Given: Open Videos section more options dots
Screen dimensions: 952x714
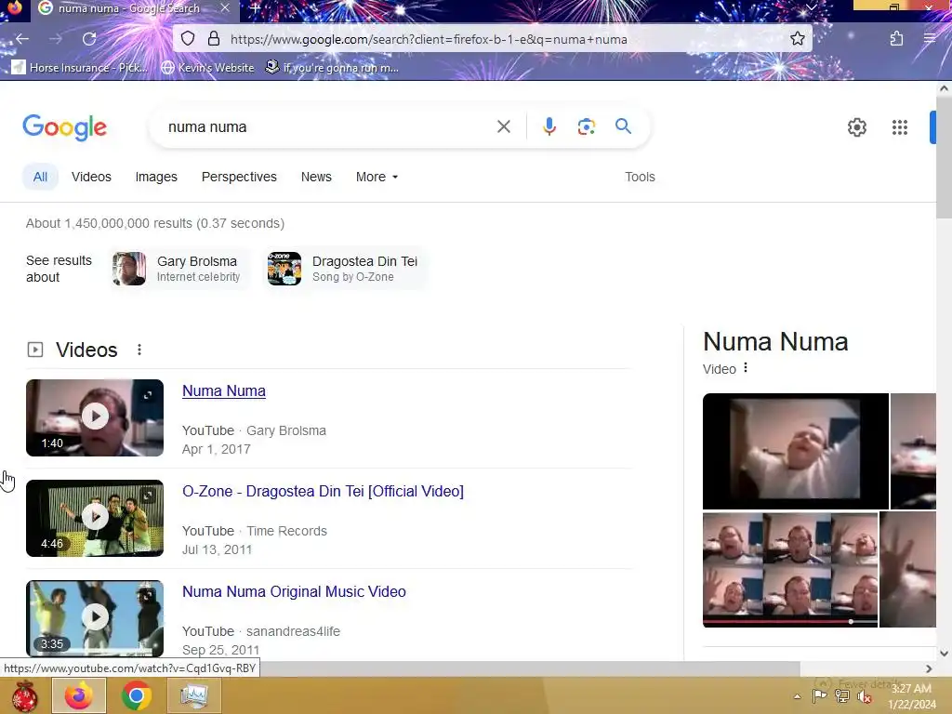Looking at the screenshot, I should [x=139, y=350].
